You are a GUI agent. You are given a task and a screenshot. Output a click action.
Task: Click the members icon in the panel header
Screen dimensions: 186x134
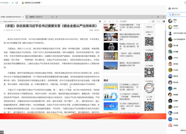pyautogui.click(x=170, y=8)
